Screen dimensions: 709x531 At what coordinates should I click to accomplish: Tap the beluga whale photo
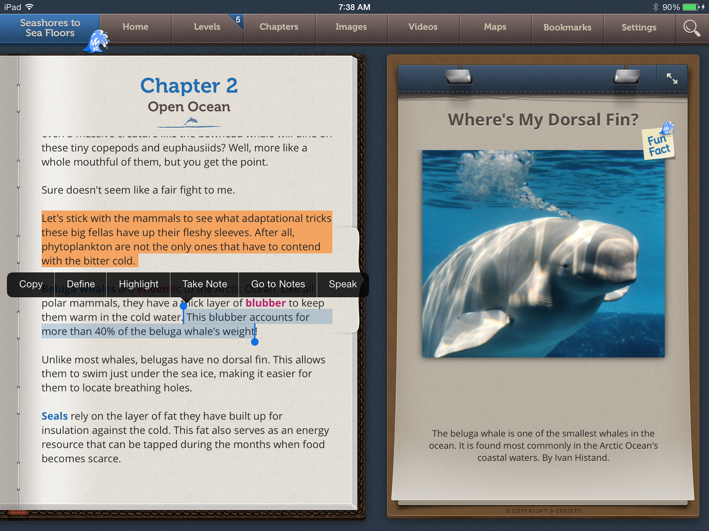pos(543,254)
